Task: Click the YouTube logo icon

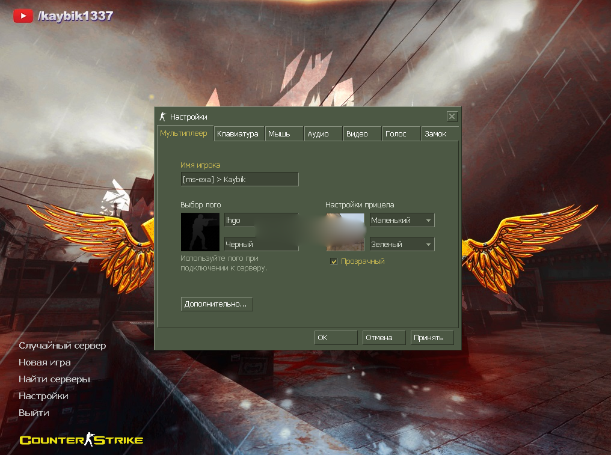Action: [x=23, y=16]
